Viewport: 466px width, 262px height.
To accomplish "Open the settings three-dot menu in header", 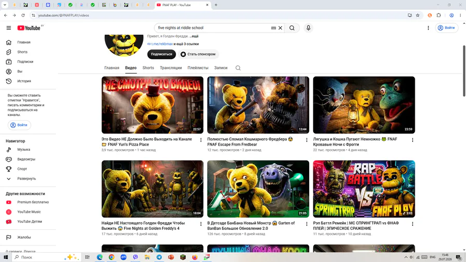I will click(428, 28).
